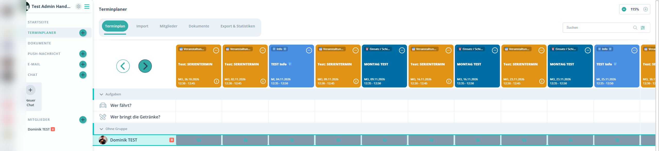Click into the Suchen search field
The height and width of the screenshot is (151, 659).
click(599, 28)
